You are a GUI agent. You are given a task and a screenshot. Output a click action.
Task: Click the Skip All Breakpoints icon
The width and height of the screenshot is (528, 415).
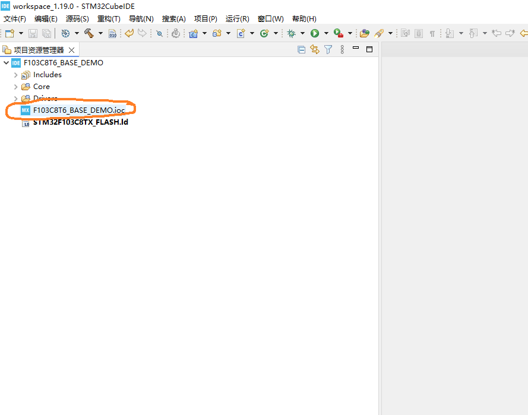[160, 34]
